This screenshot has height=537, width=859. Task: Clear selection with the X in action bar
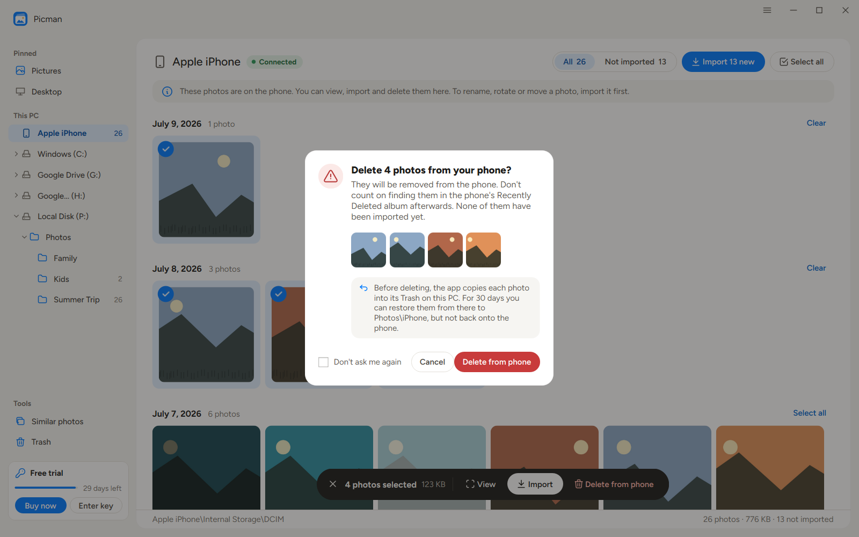[x=333, y=484]
